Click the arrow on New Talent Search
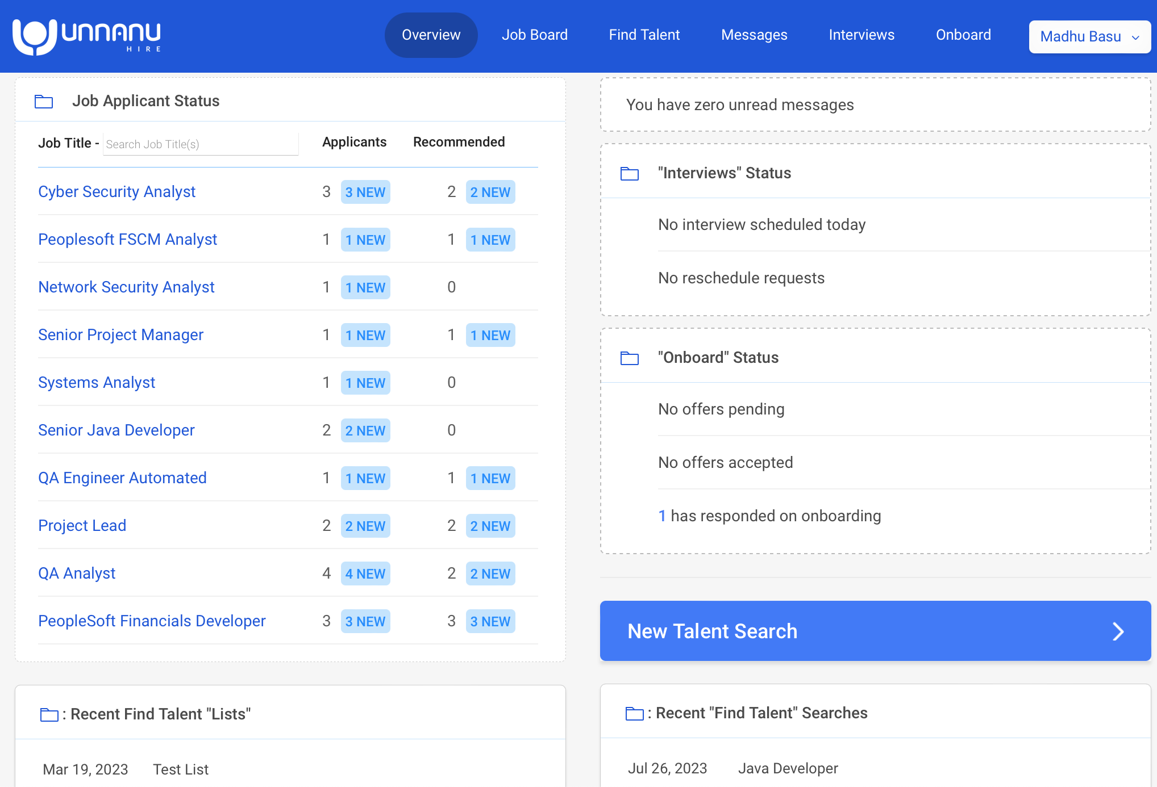Viewport: 1157px width, 787px height. tap(1118, 631)
